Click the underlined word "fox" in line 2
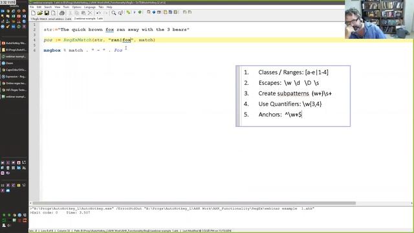This screenshot has width=414, height=233. [x=109, y=30]
